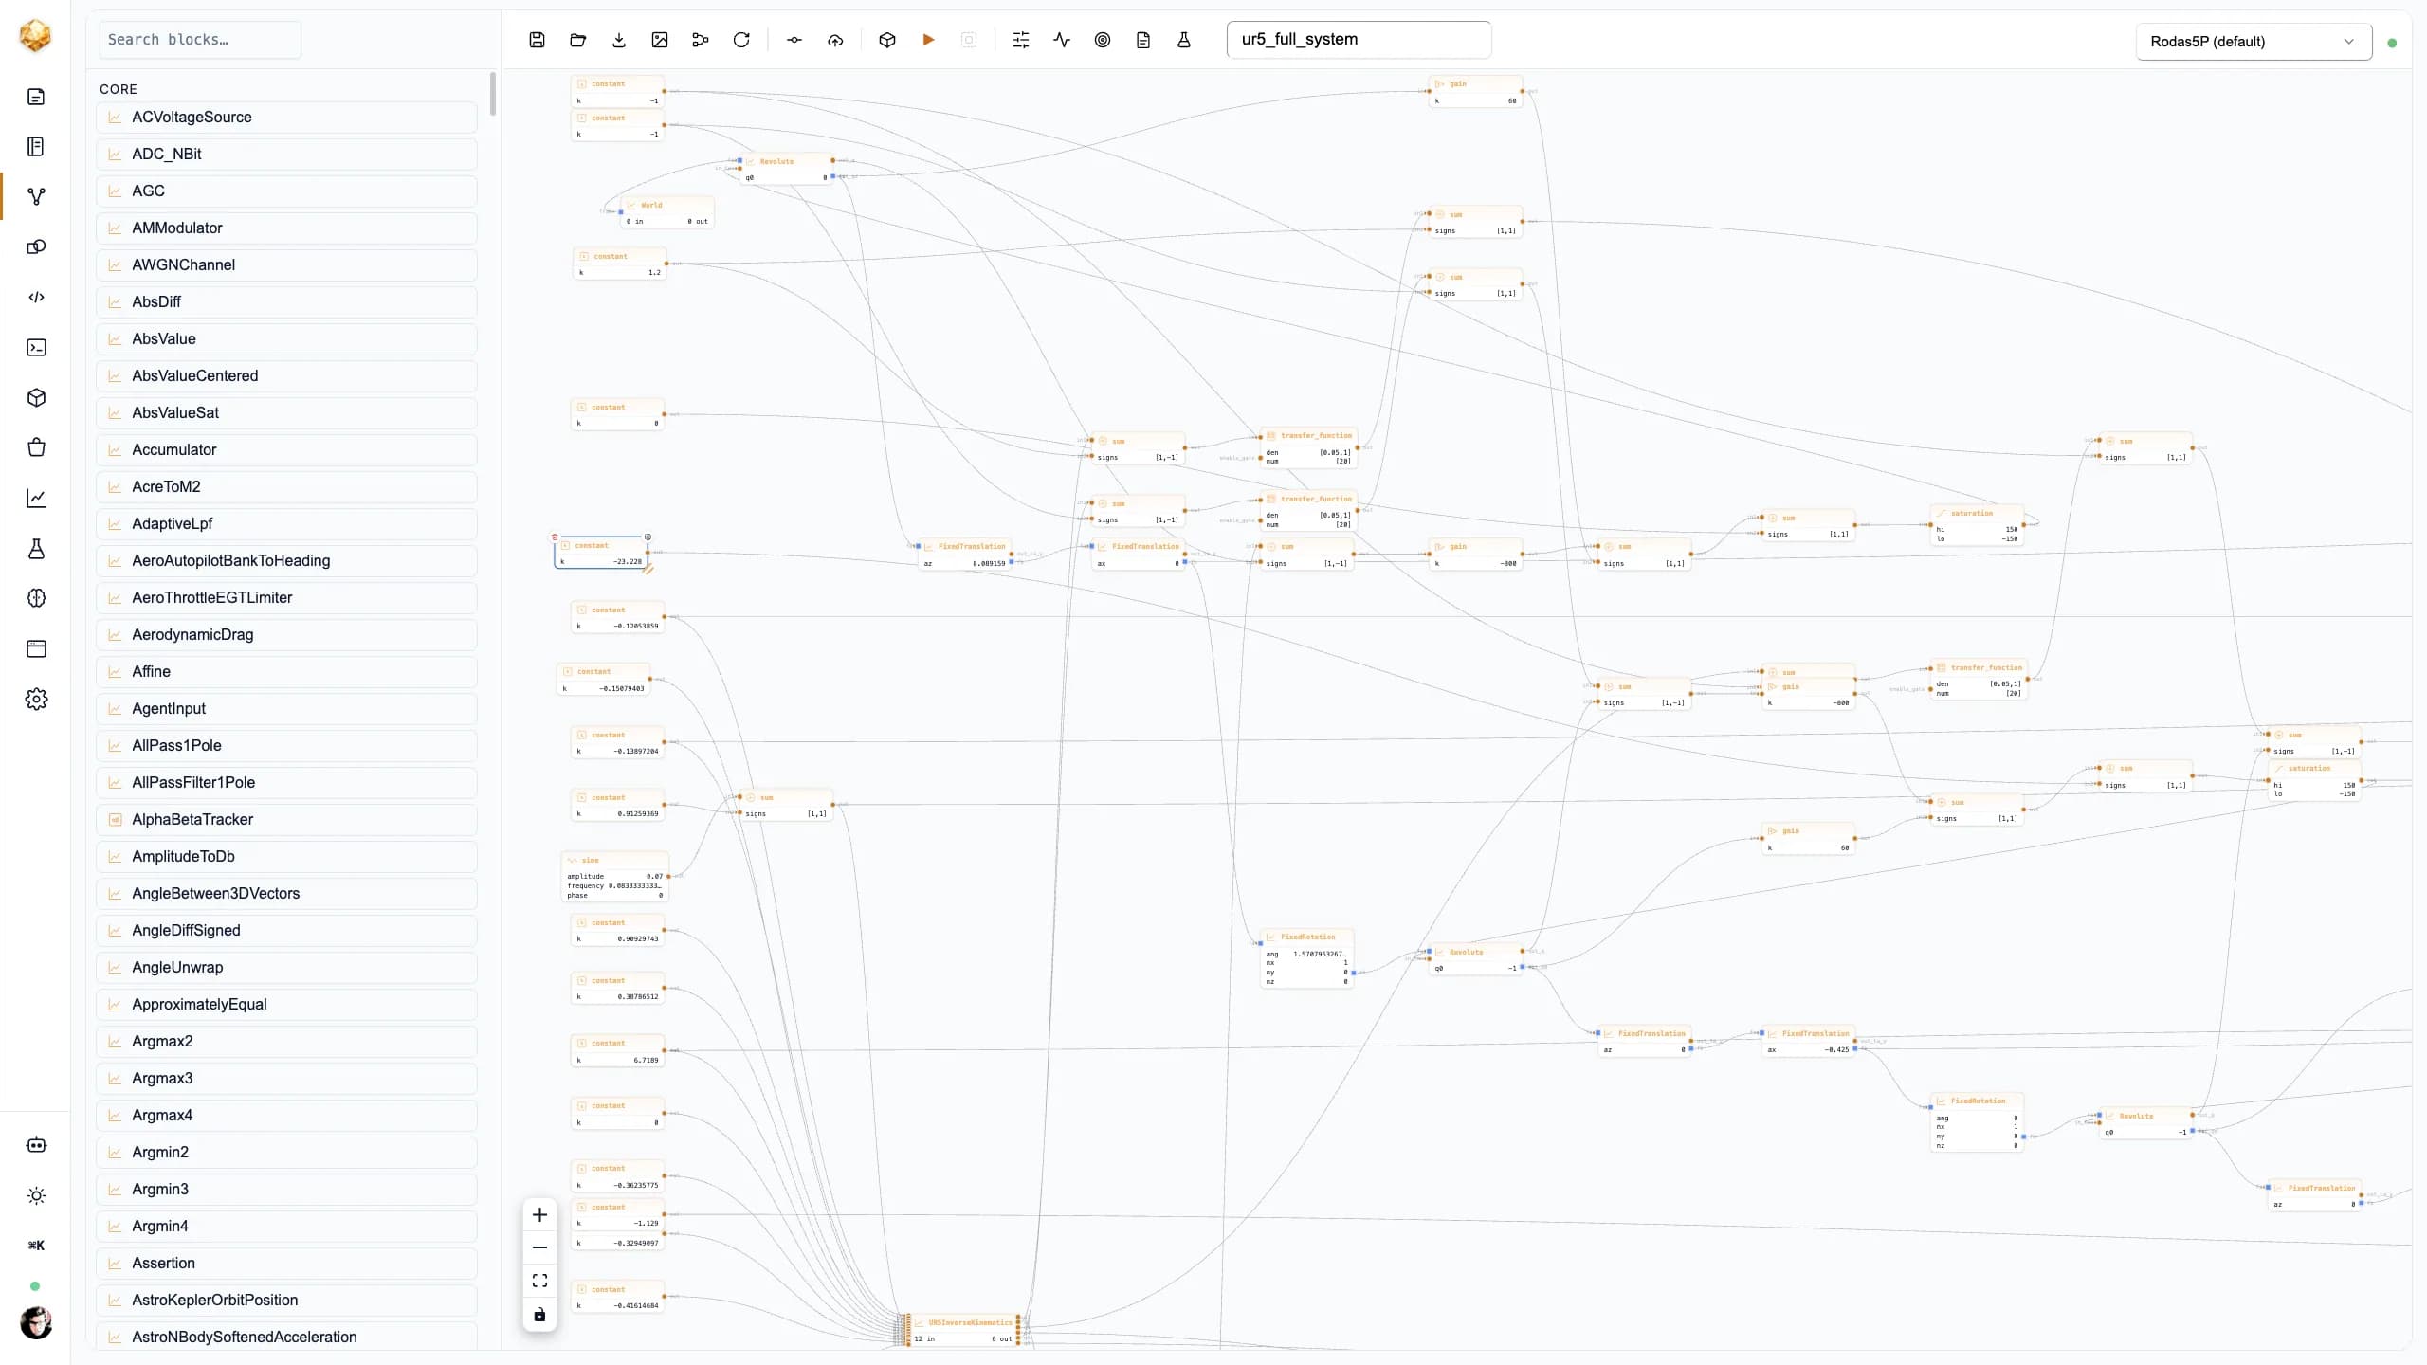Open the sliders settings icon in the toolbar
The width and height of the screenshot is (2427, 1365).
pos(1021,40)
